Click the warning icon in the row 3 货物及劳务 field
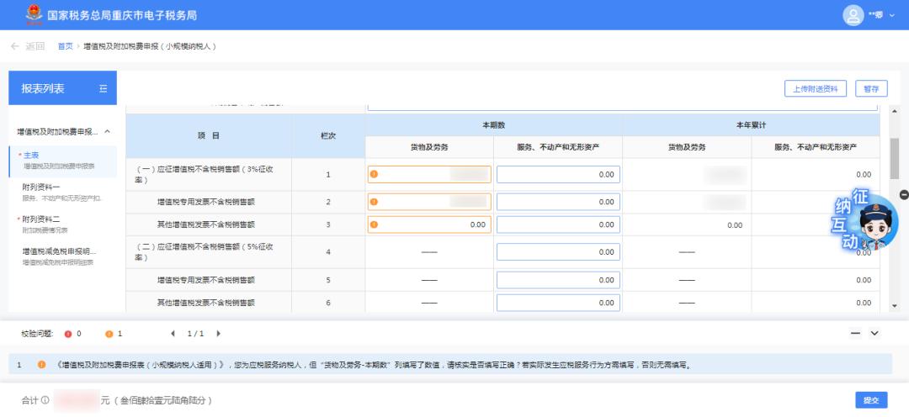The image size is (909, 417). [x=375, y=224]
